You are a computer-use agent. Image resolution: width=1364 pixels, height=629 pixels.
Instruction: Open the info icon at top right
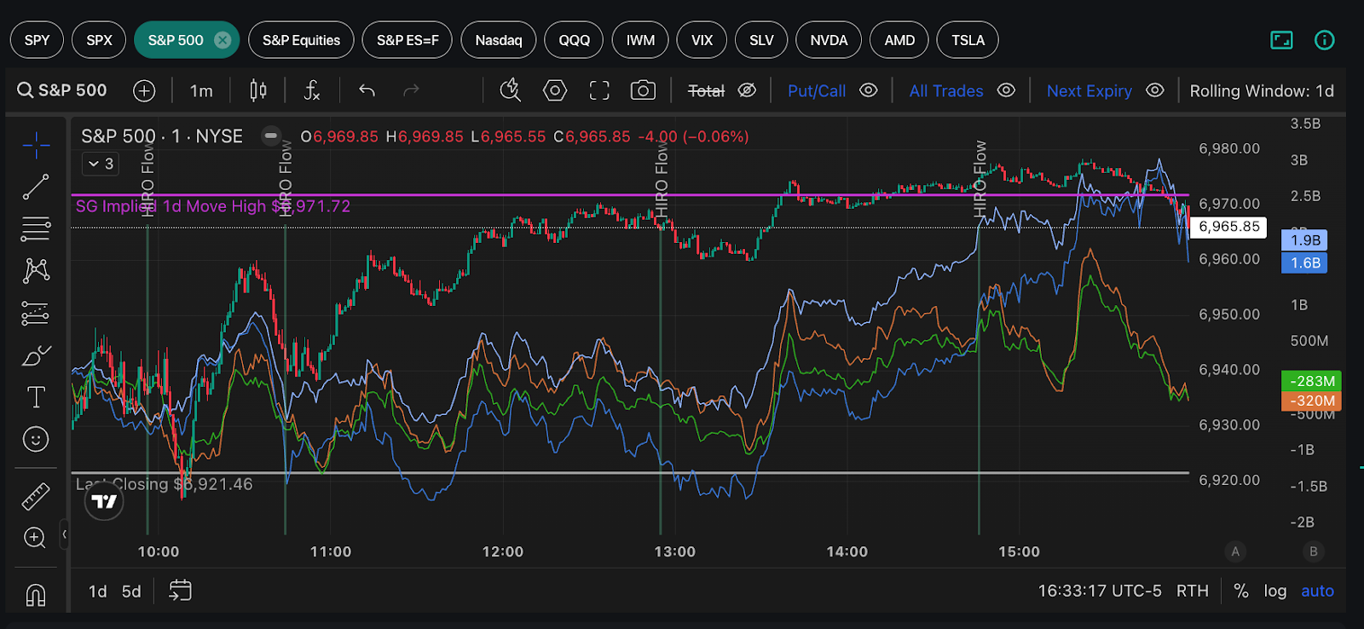tap(1324, 40)
